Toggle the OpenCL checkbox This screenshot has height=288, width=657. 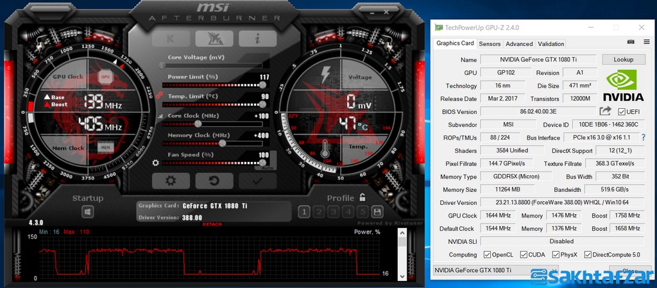[x=488, y=254]
